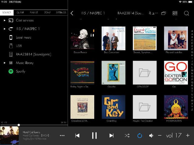Switch to list view layout icon
This screenshot has height=145, width=194.
(x=175, y=13)
